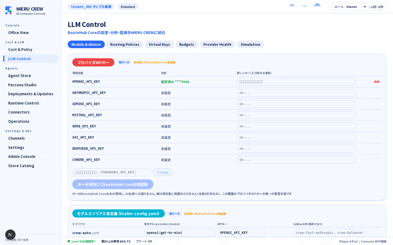Click the MISTRAL_API_KEY new key input
Image resolution: width=393 pixels, height=245 pixels.
[296, 115]
